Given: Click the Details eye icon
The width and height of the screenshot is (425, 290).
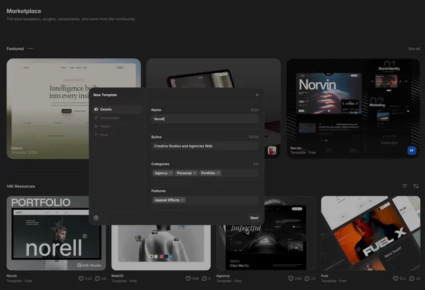Looking at the screenshot, I should (x=96, y=109).
